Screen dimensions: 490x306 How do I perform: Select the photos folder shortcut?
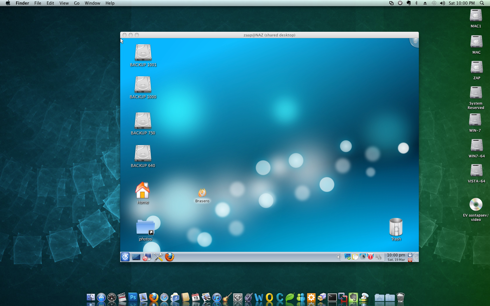tap(145, 230)
